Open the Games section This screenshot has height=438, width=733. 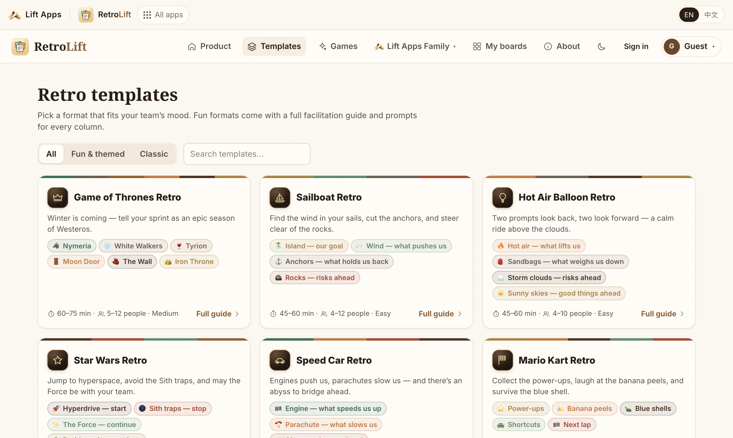339,46
